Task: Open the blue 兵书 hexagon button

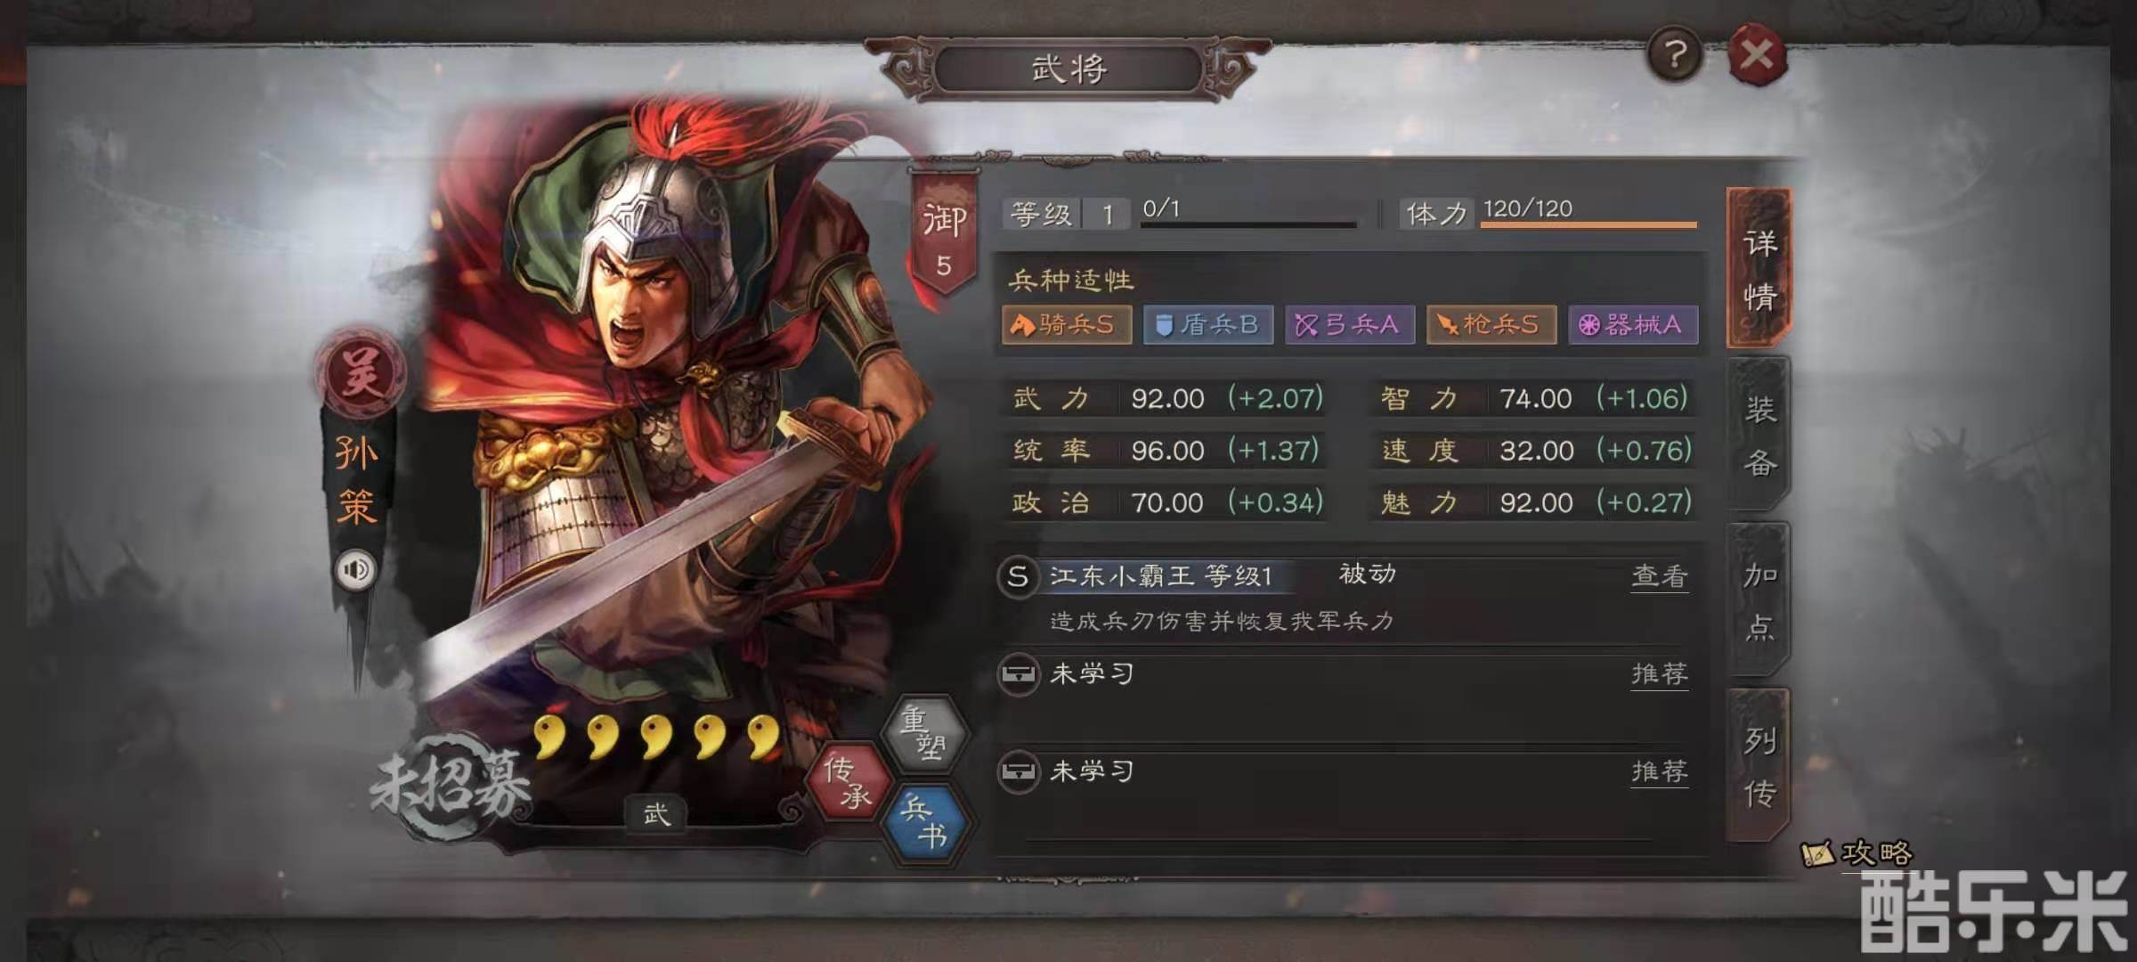Action: (x=924, y=823)
